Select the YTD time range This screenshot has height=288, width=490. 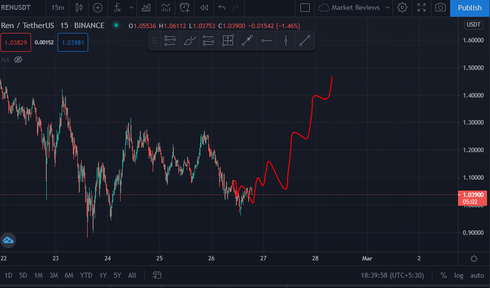click(86, 275)
